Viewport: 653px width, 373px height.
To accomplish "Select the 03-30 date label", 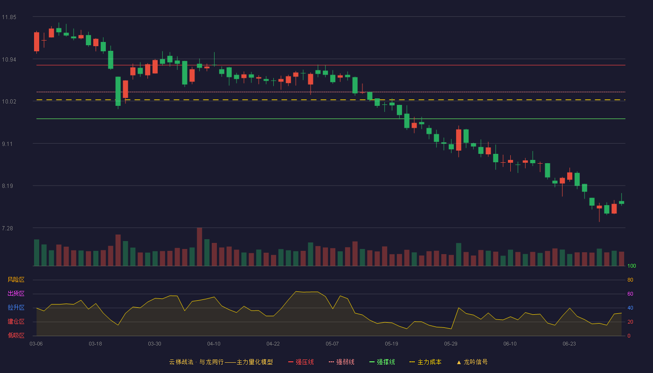I will (x=154, y=344).
